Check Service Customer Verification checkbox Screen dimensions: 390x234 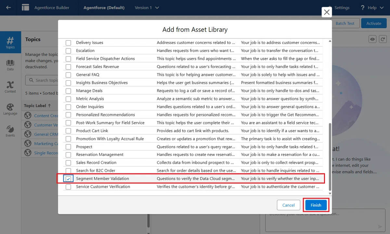point(68,187)
